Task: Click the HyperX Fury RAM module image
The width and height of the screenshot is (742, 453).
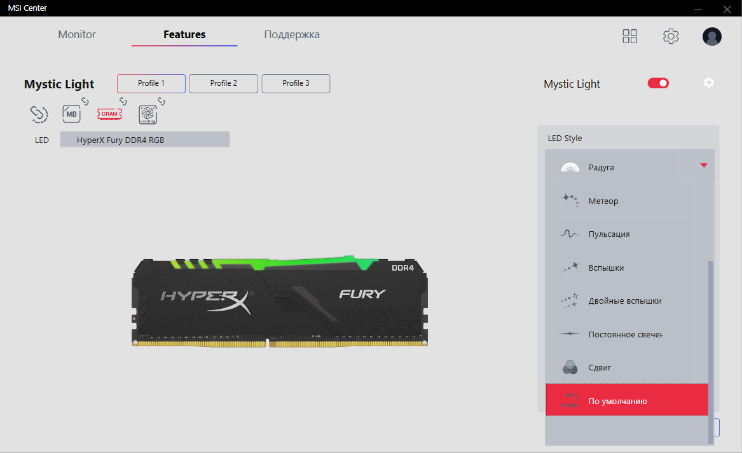Action: point(280,301)
